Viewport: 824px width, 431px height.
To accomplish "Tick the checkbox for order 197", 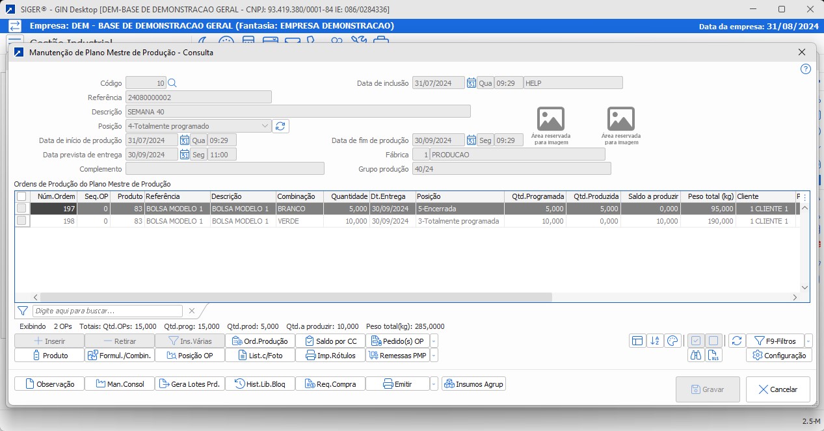I will pyautogui.click(x=22, y=209).
